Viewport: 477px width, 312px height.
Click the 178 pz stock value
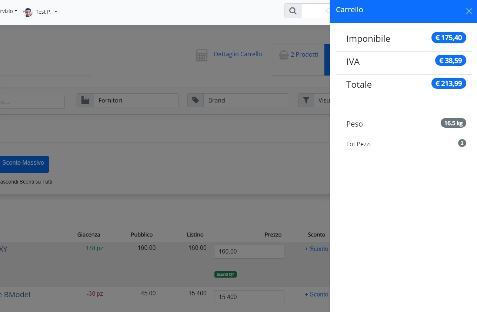click(94, 248)
